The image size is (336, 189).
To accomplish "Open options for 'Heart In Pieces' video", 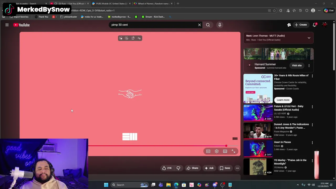I will (312, 143).
